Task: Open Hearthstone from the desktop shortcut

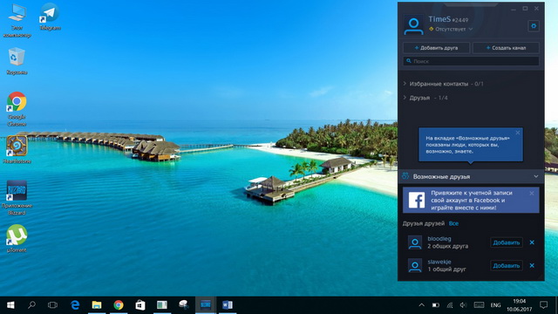Action: pos(17,149)
